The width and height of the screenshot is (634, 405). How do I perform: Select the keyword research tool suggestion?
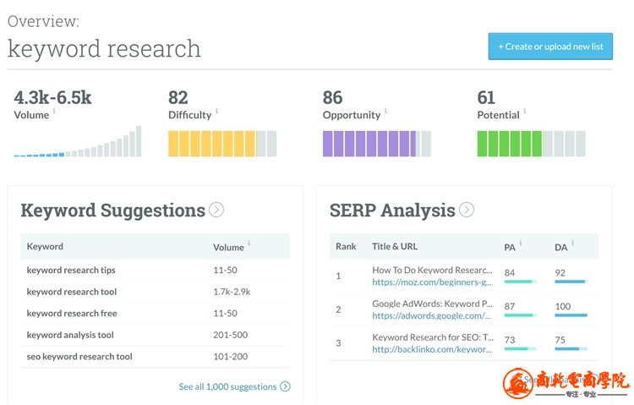(x=72, y=292)
